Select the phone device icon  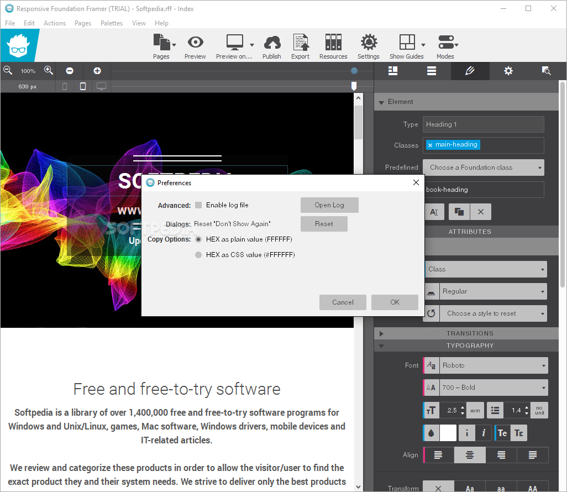pyautogui.click(x=65, y=86)
